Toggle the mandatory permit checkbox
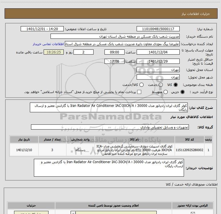The width and height of the screenshot is (221, 214). pos(193,213)
